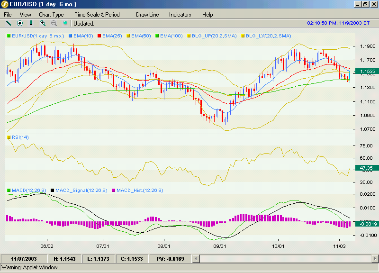This screenshot has height=273, width=379.
Task: Click the H: 1.1543 status field
Action: (64, 259)
